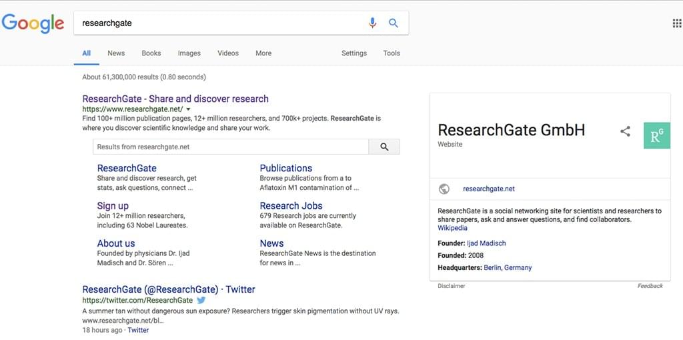This screenshot has height=340, width=683.
Task: Open the News sitelink under ResearchGate
Action: point(271,243)
